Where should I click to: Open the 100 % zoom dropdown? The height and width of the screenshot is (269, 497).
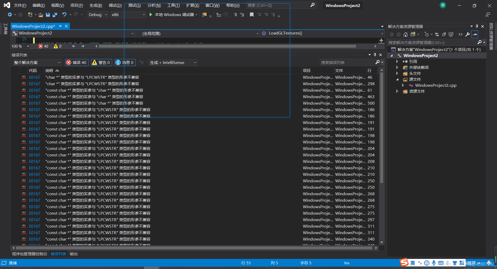coord(20,46)
